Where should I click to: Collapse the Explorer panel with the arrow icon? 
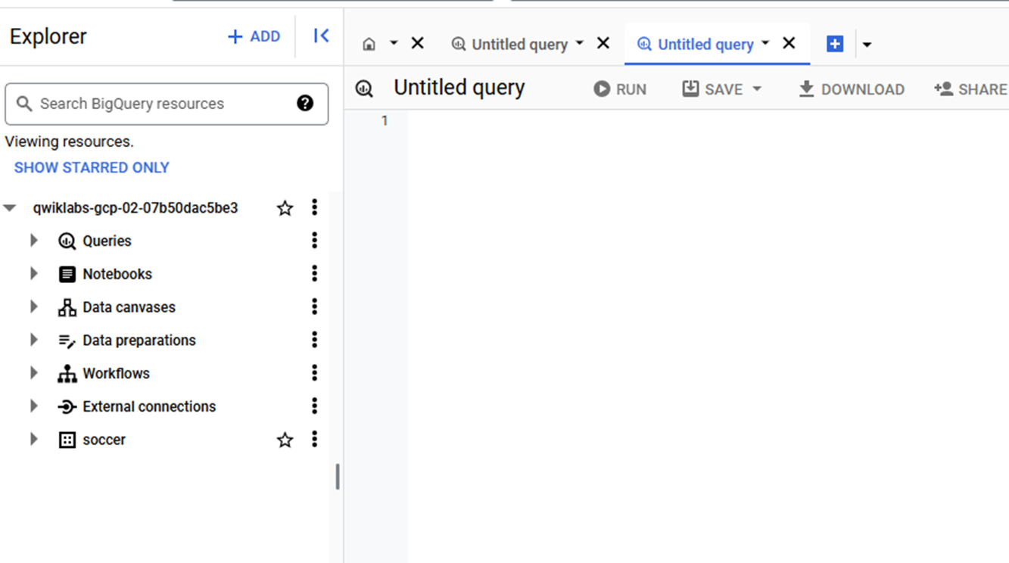[321, 36]
